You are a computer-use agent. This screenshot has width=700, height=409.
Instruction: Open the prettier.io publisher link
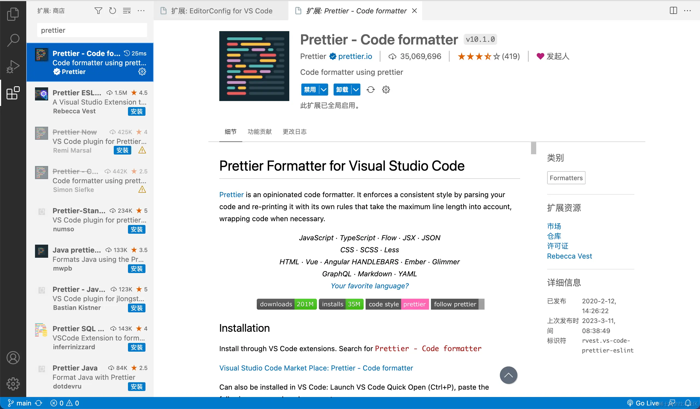(x=355, y=56)
